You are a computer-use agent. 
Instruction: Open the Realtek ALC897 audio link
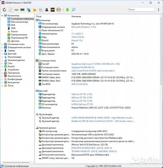103,121
